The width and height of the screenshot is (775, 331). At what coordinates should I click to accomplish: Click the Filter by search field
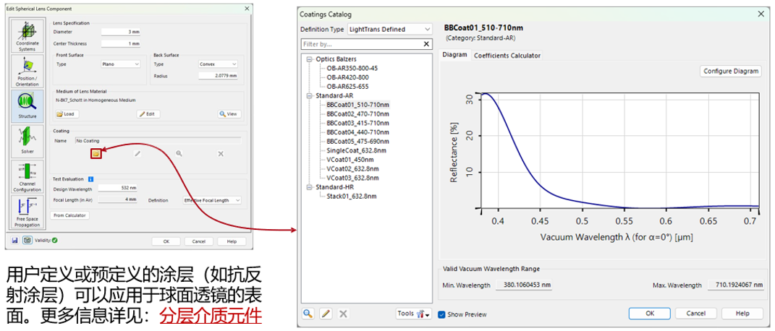(362, 44)
